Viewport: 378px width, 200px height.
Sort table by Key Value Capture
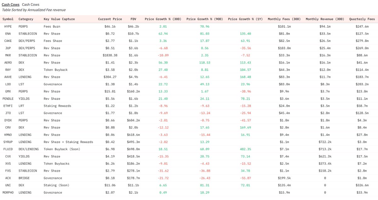59,19
